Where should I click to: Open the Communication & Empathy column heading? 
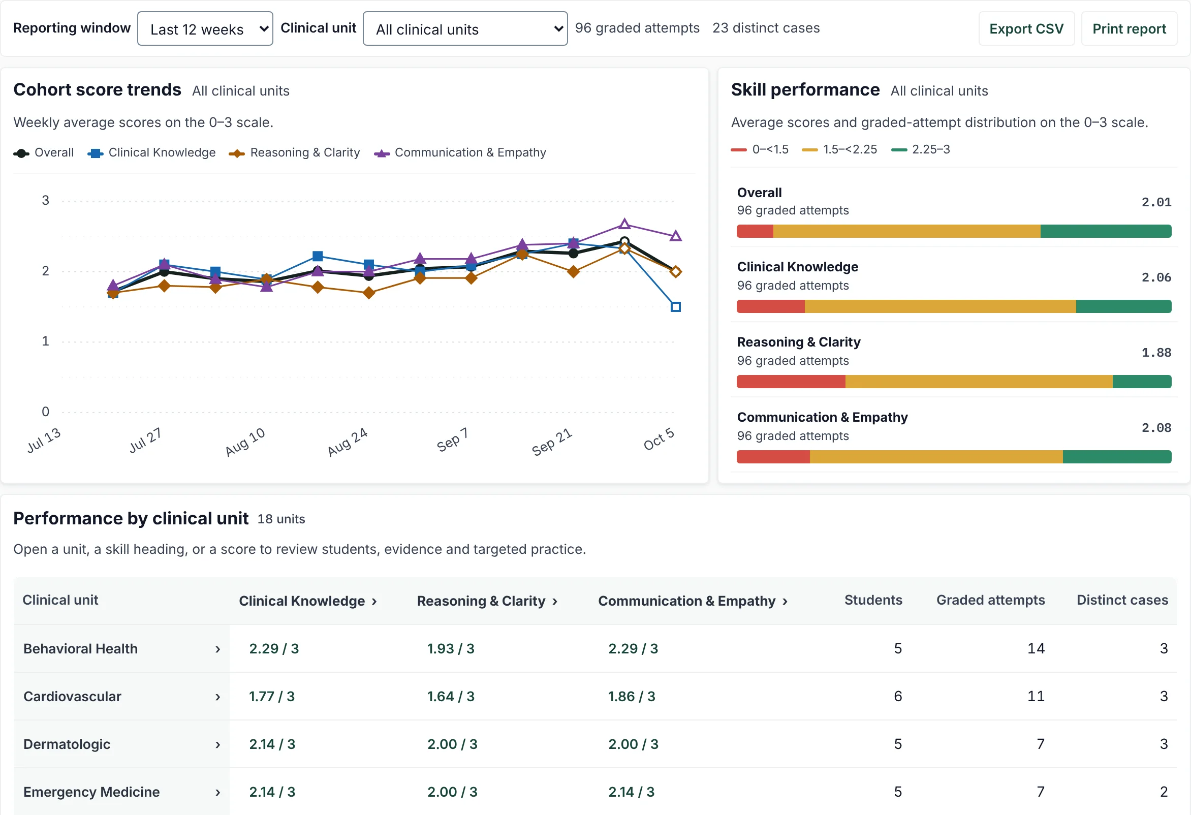[x=693, y=601]
